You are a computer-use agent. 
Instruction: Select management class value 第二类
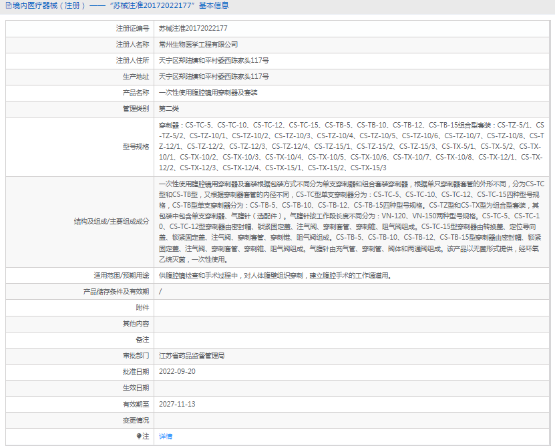pyautogui.click(x=169, y=109)
